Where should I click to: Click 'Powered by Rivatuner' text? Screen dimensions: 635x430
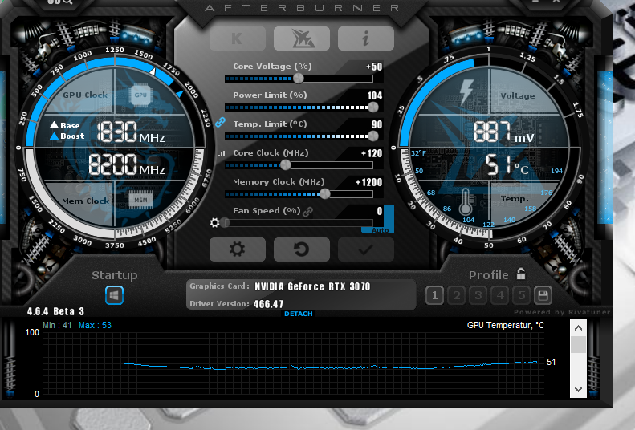point(562,312)
